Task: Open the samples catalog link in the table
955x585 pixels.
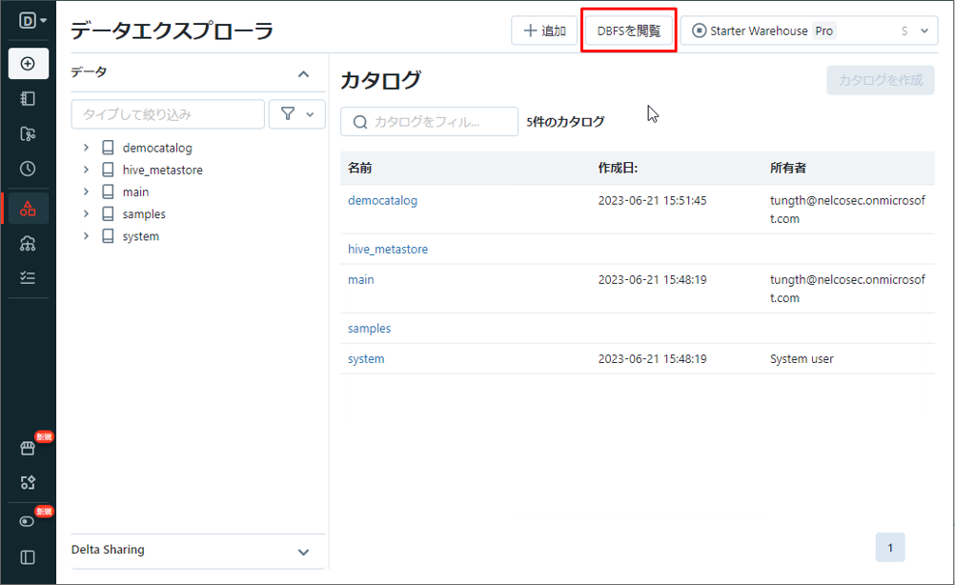Action: 369,328
